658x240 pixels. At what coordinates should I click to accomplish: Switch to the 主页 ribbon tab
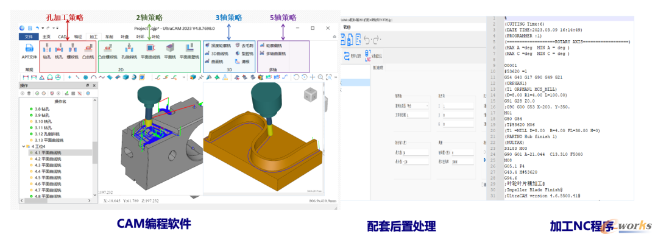(x=47, y=37)
